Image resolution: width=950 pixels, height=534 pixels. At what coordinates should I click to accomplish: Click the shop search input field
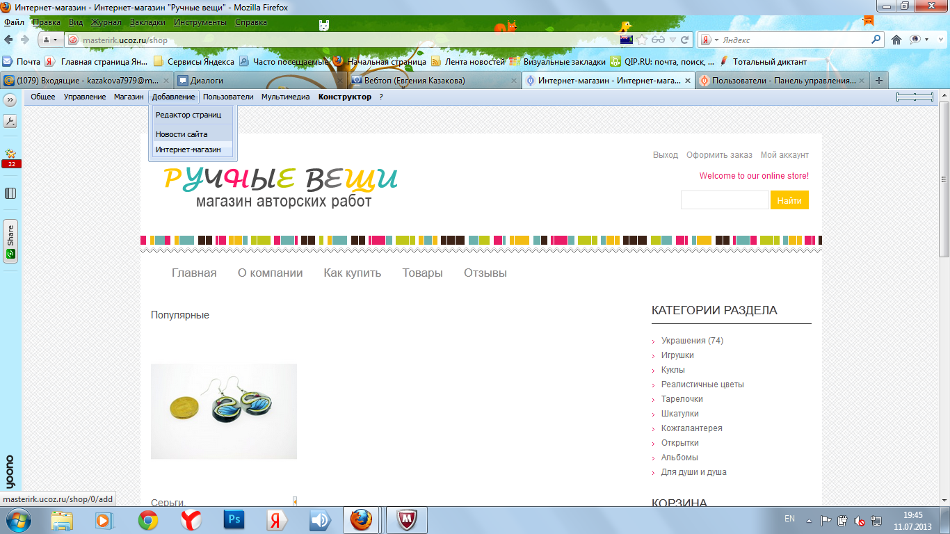point(725,200)
